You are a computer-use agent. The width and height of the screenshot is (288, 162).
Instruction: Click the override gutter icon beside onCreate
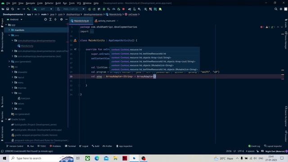pyautogui.click(x=75, y=49)
